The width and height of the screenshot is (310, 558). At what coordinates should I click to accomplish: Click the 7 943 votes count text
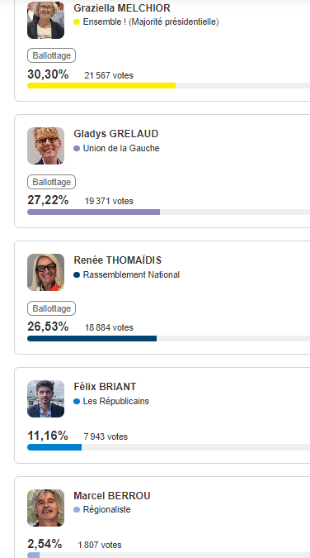(106, 436)
